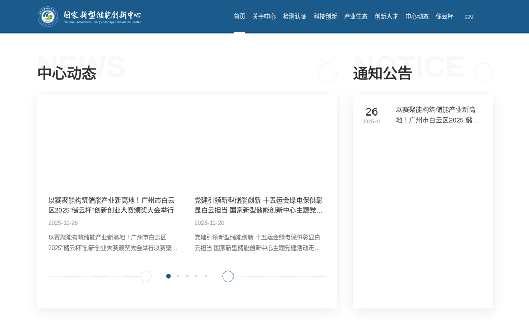529x330 pixels.
Task: Click the date 2025-11-26 under the first news
Action: 63,223
